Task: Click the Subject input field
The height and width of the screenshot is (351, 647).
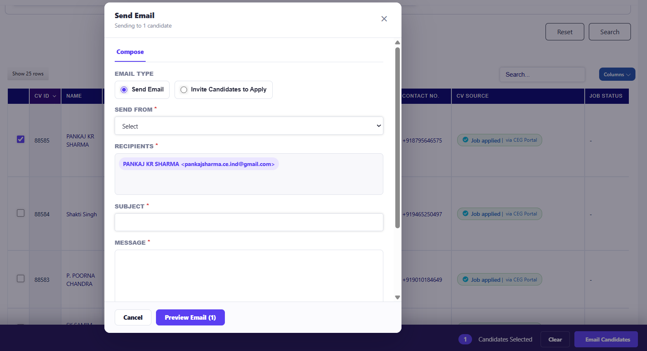Action: pyautogui.click(x=249, y=222)
